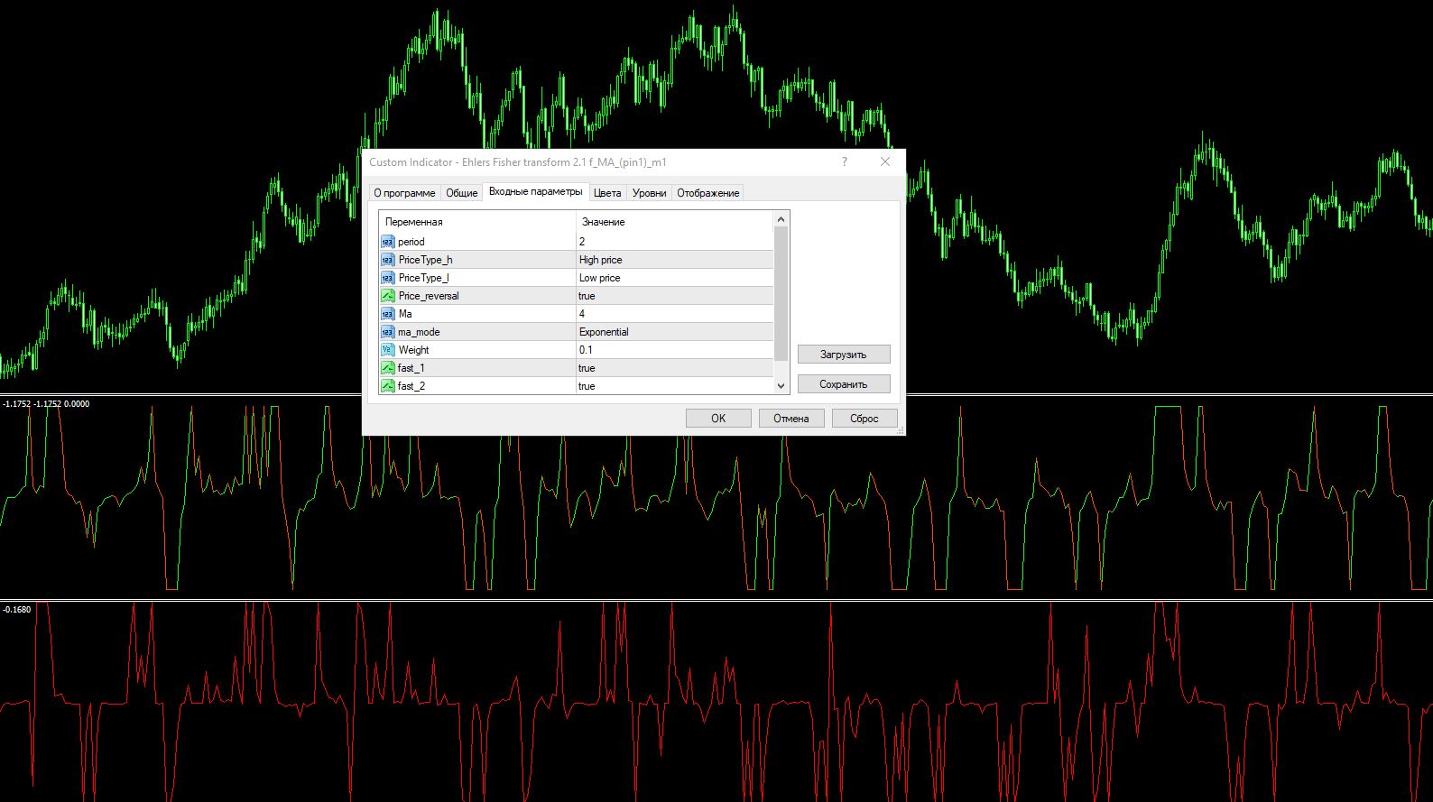
Task: Switch to the О программе tab
Action: click(404, 193)
